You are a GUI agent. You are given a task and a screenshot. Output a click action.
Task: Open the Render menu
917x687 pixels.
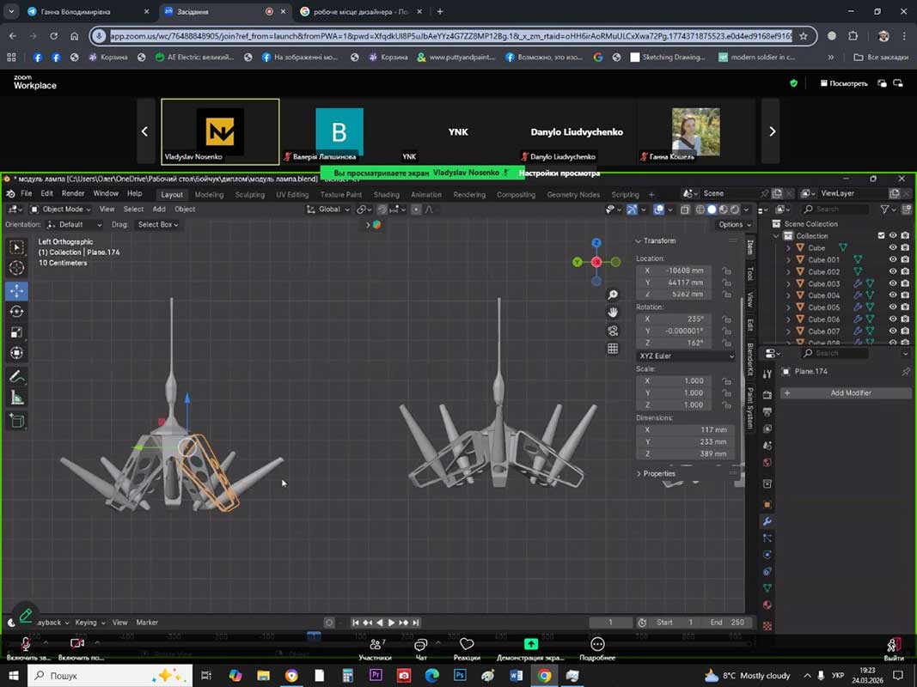[73, 194]
